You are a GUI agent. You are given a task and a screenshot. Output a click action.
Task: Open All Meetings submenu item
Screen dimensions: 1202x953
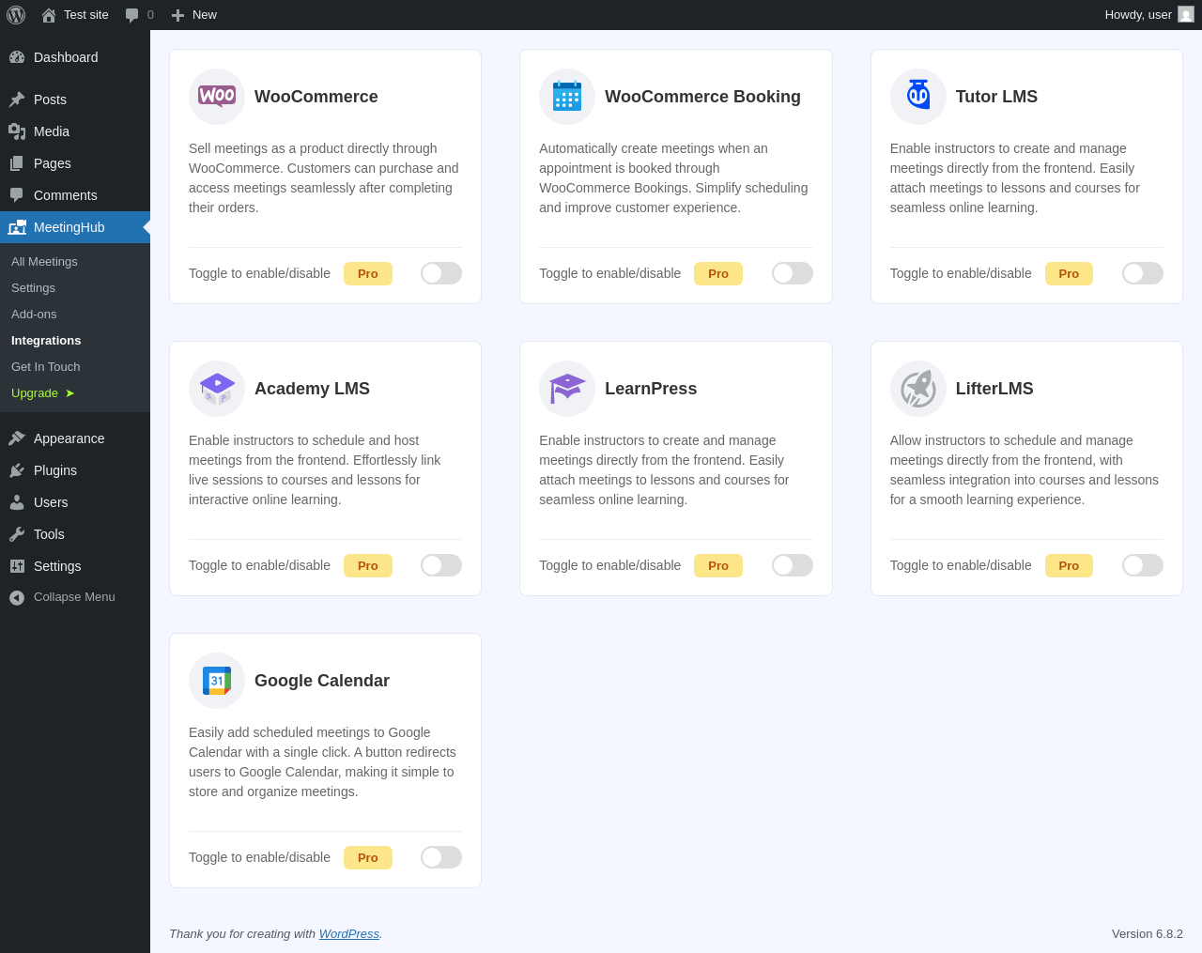coord(44,262)
